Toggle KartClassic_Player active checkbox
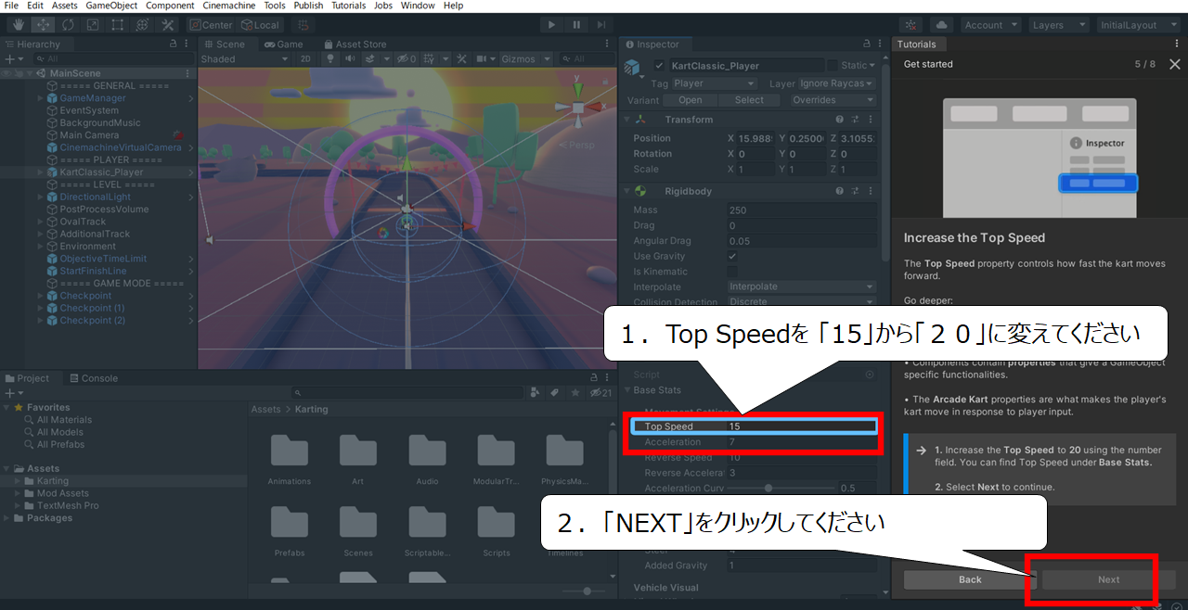The image size is (1188, 610). (660, 66)
